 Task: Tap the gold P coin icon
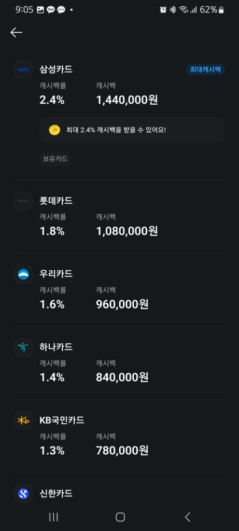coord(54,130)
